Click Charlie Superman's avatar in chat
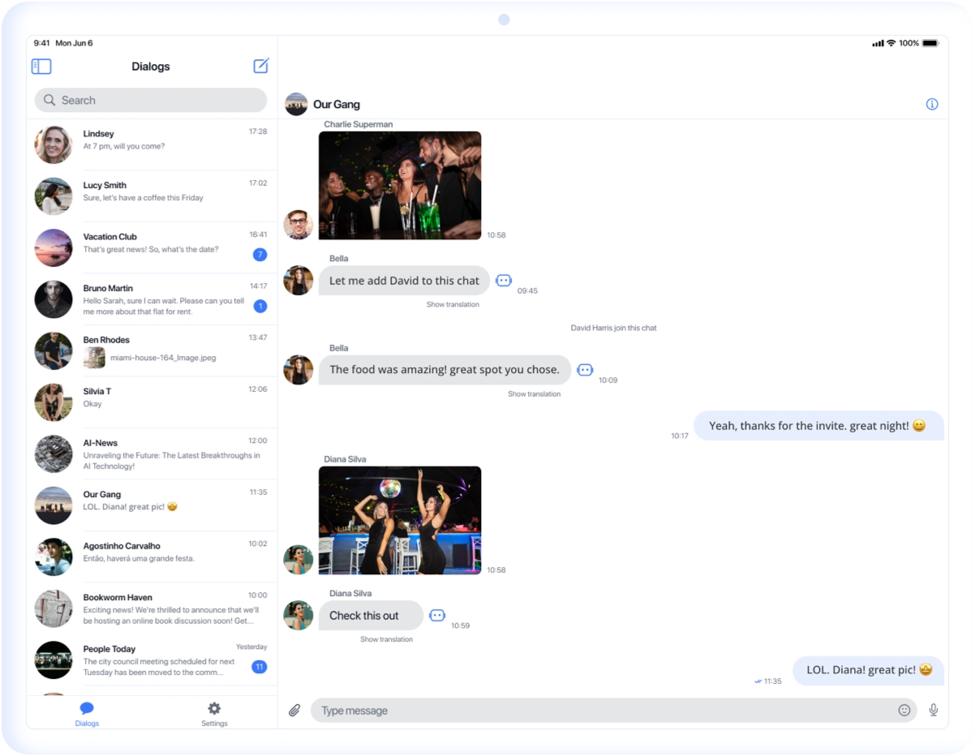The height and width of the screenshot is (756, 975). pos(298,225)
